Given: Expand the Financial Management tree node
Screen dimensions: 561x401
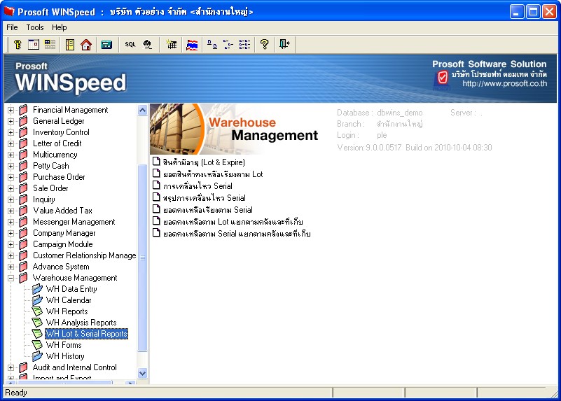Looking at the screenshot, I should click(11, 110).
